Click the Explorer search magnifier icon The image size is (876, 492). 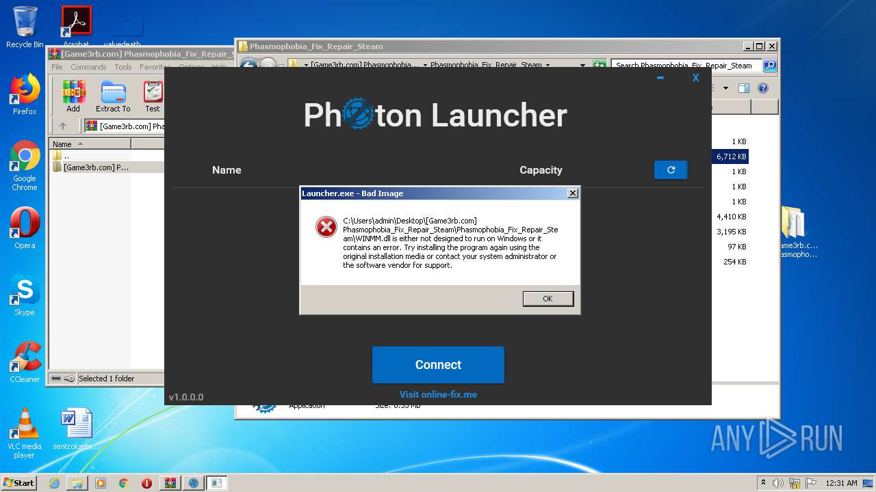[x=770, y=66]
